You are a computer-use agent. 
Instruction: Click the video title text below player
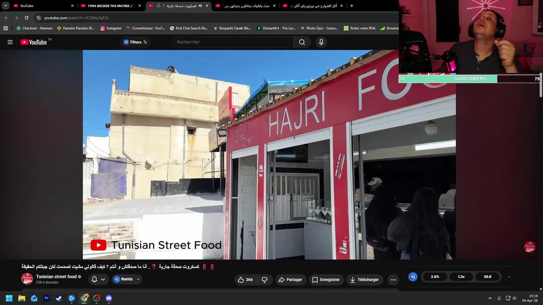[118, 266]
